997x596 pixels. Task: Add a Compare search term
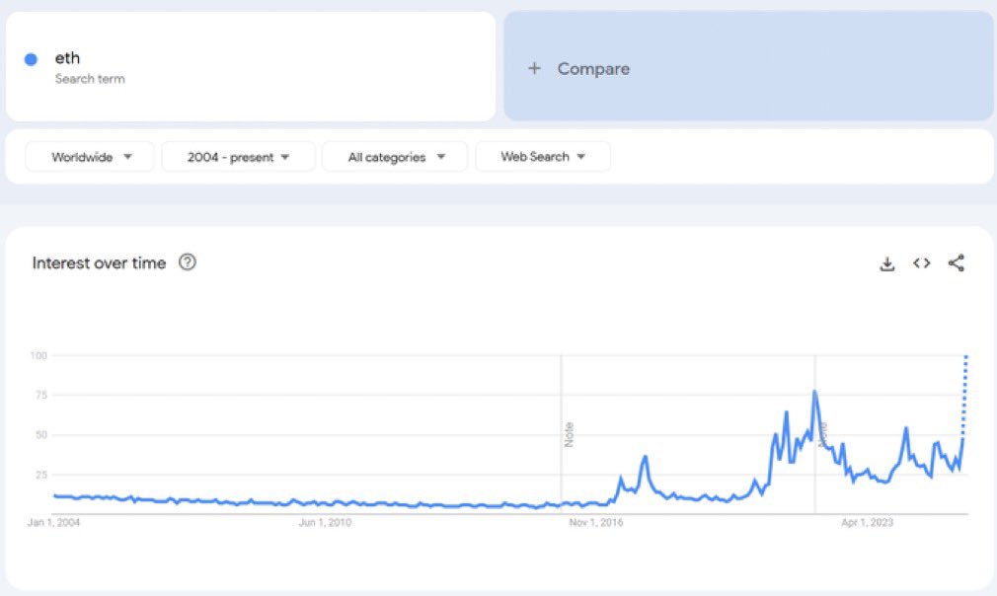[x=748, y=66]
